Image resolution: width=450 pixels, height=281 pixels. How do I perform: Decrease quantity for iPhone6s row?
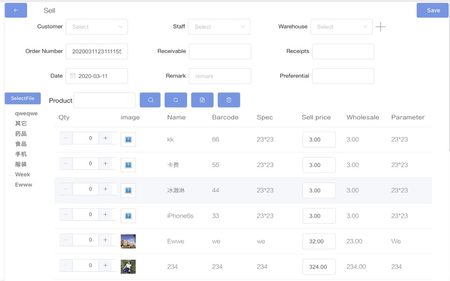tap(66, 215)
